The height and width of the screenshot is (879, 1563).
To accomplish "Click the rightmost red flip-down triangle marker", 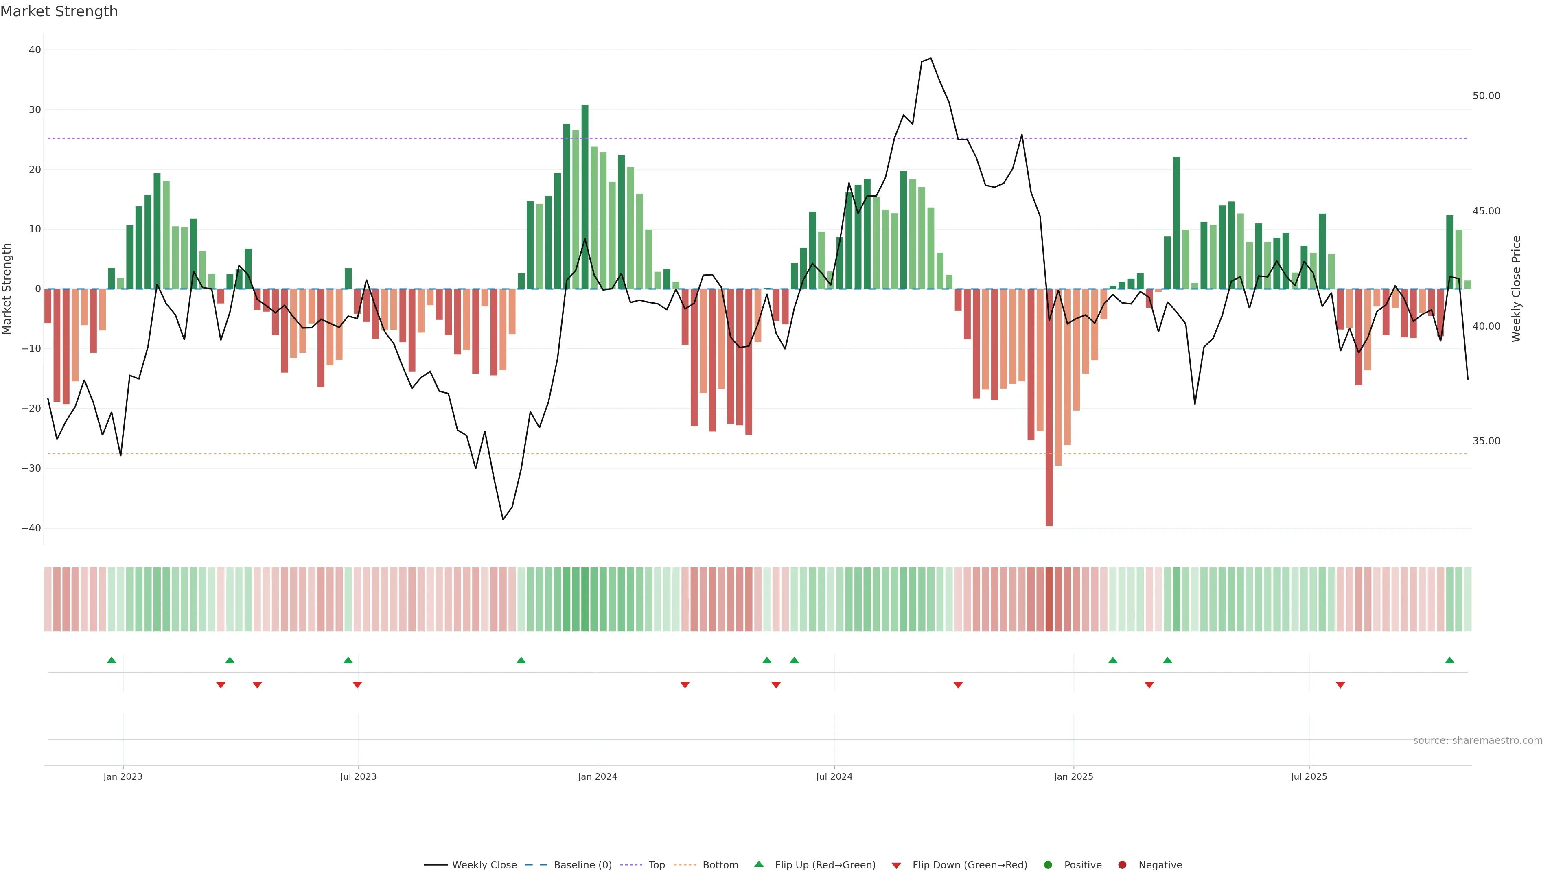I will pyautogui.click(x=1340, y=685).
